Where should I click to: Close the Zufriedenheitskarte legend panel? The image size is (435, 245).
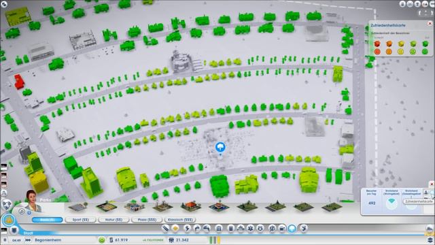pos(430,24)
